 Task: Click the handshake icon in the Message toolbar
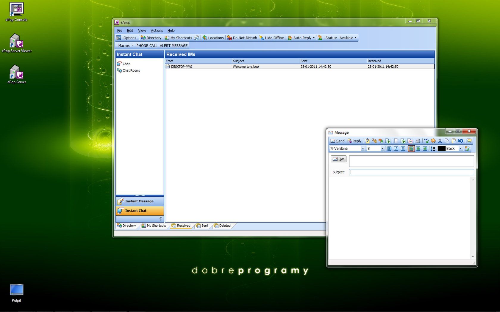(x=374, y=141)
